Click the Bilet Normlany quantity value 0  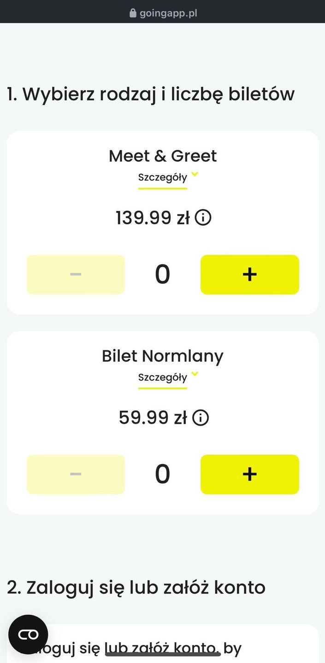click(x=162, y=474)
